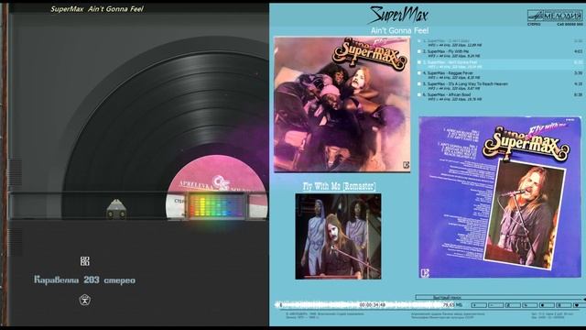Click the Elektra logo on front cover corner
586x330 pixels.
(407, 165)
